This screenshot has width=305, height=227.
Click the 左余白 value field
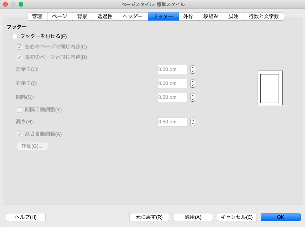pyautogui.click(x=172, y=69)
